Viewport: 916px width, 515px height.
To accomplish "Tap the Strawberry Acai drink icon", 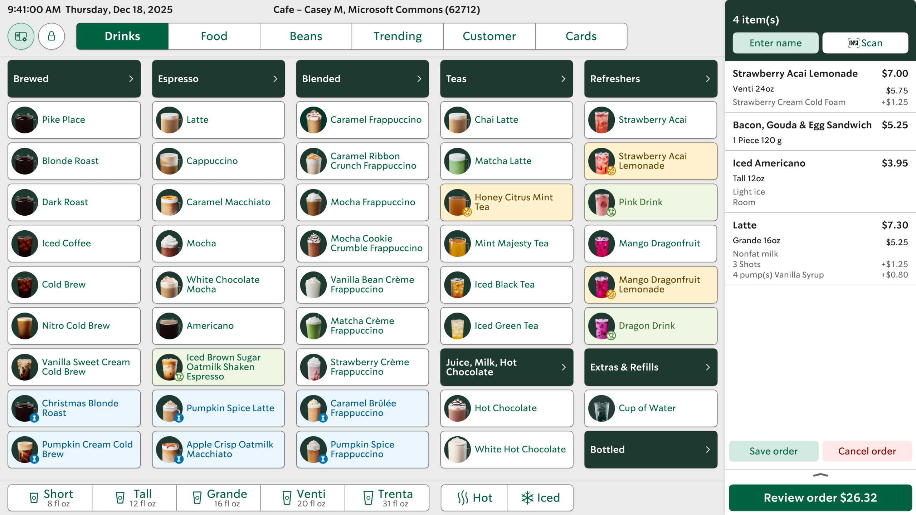I will tap(601, 120).
